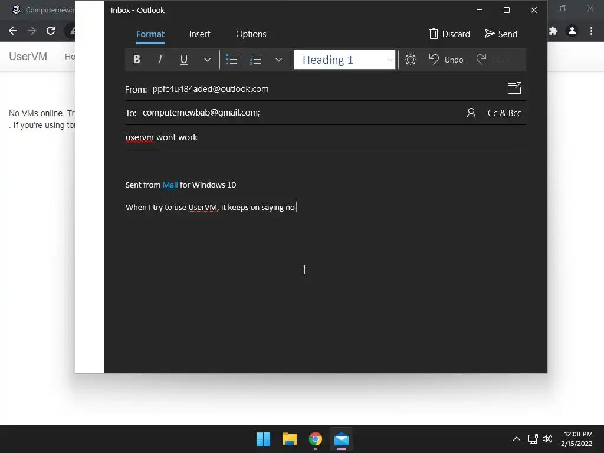604x453 pixels.
Task: Open the Windows Start menu
Action: [264, 439]
